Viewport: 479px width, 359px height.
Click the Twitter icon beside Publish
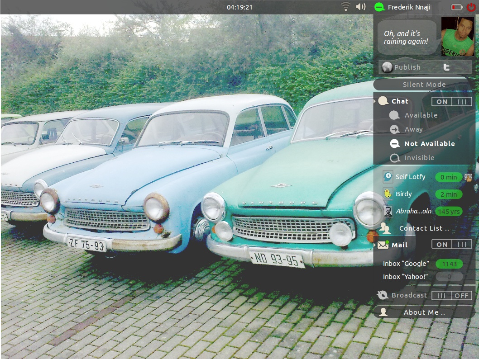(447, 67)
